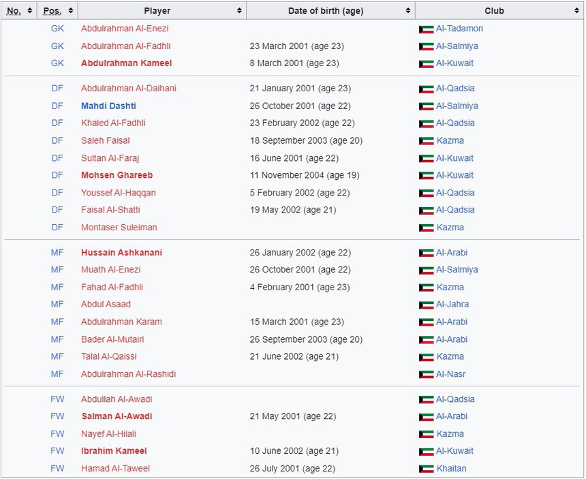This screenshot has height=479, width=586.
Task: Click GK position link for Abdulrahman Al-Enezi
Action: pos(57,29)
